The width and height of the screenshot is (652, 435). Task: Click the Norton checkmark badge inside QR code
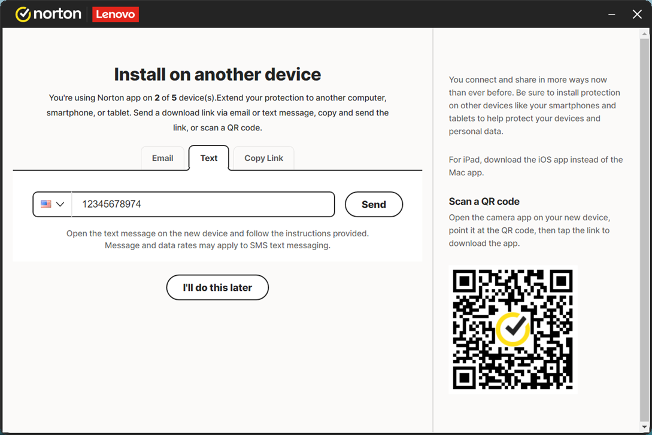(512, 328)
